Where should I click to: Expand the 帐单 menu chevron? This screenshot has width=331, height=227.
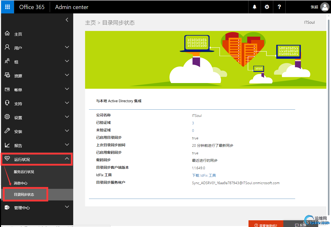pos(67,89)
